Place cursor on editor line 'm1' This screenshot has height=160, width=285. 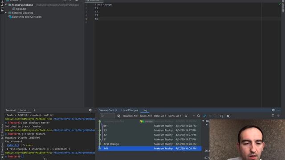[x=97, y=19]
